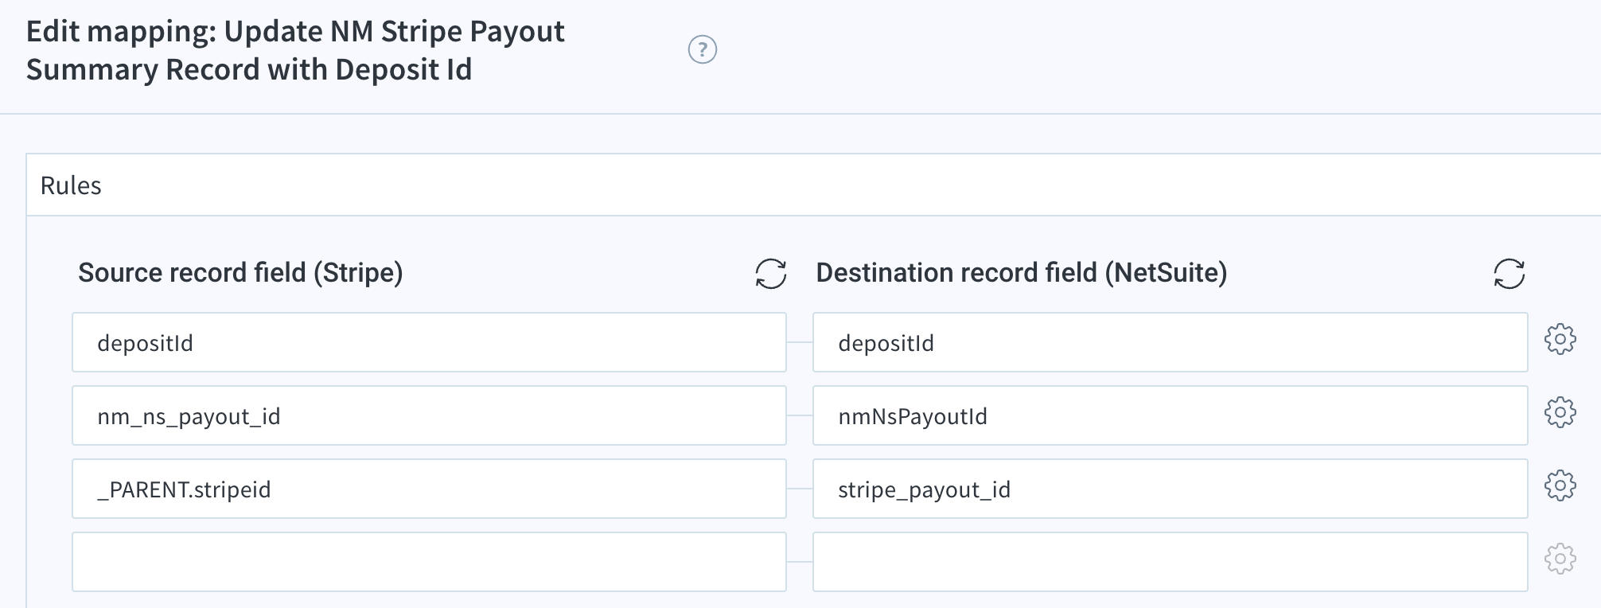The width and height of the screenshot is (1601, 608).
Task: Edit source field nm_ns_payout_id
Action: (x=429, y=415)
